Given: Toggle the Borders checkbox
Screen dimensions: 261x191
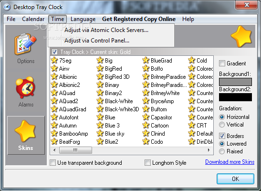Looking at the screenshot, I should (x=222, y=136).
